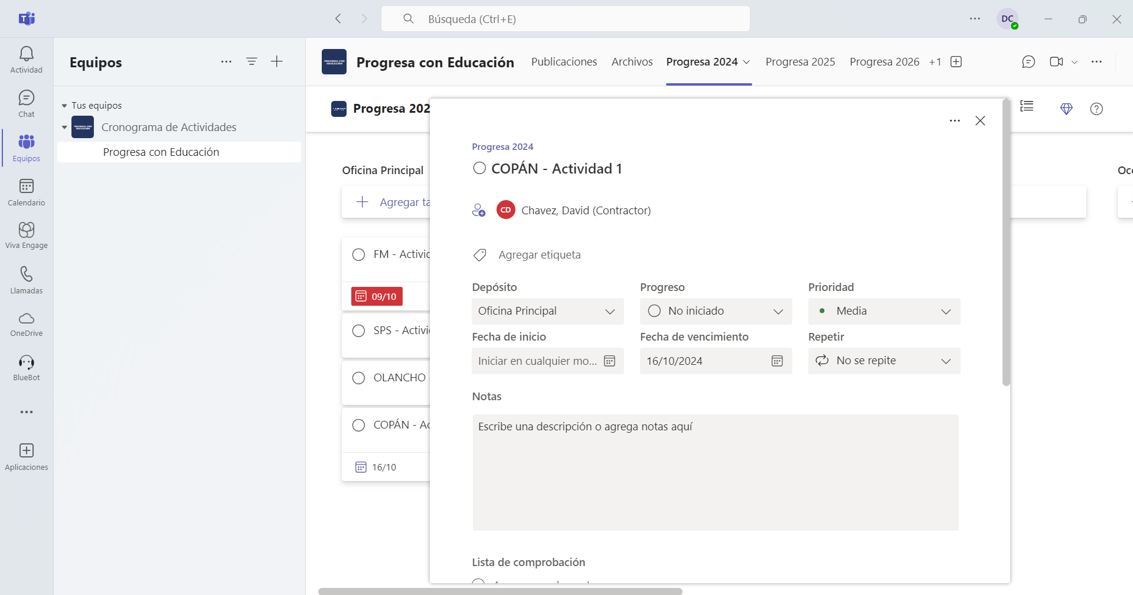This screenshot has height=595, width=1133.
Task: Mark COPÁN - Actividad 1 complete in dialog
Action: 479,168
